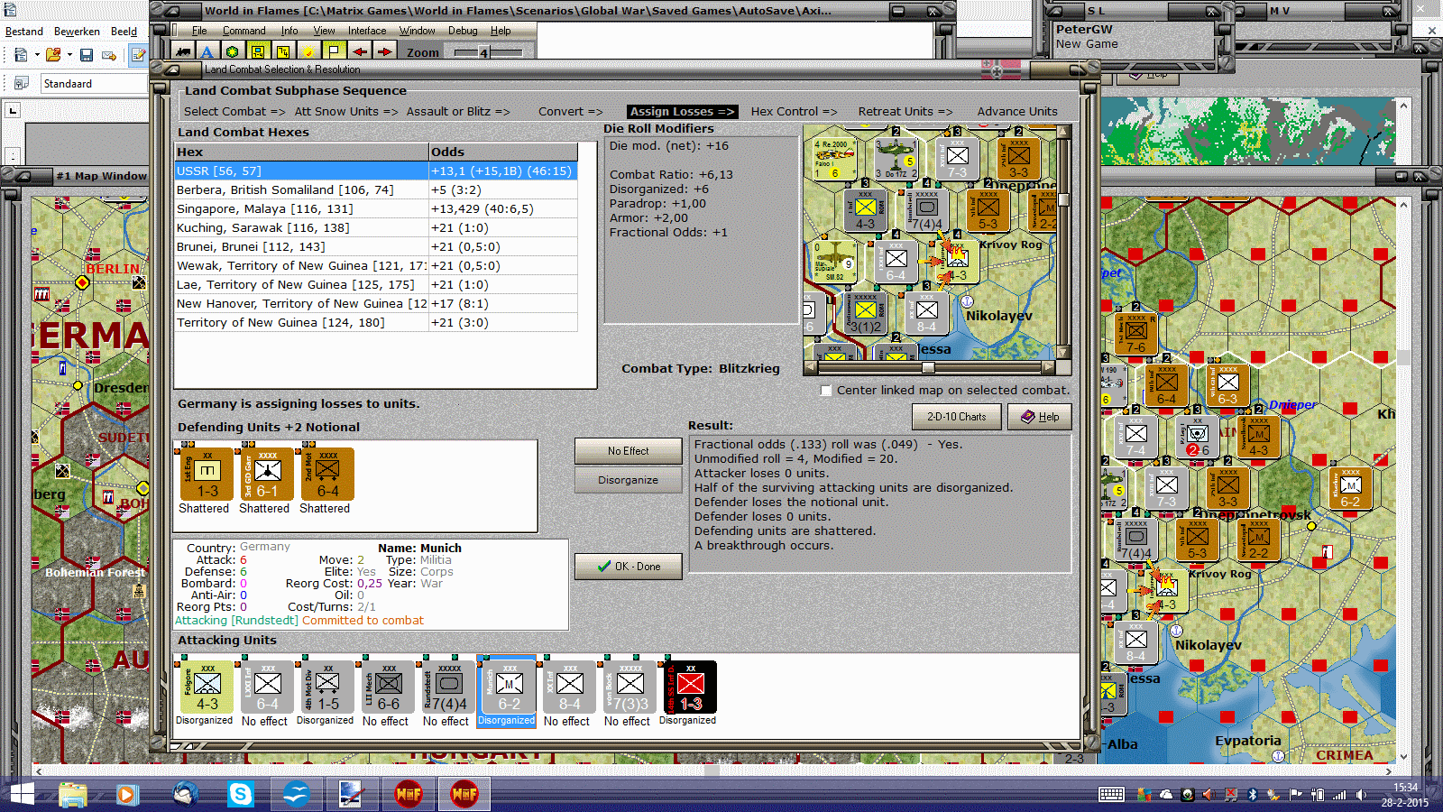Click the Standaard style box
Viewport: 1443px width, 812px height.
95,84
